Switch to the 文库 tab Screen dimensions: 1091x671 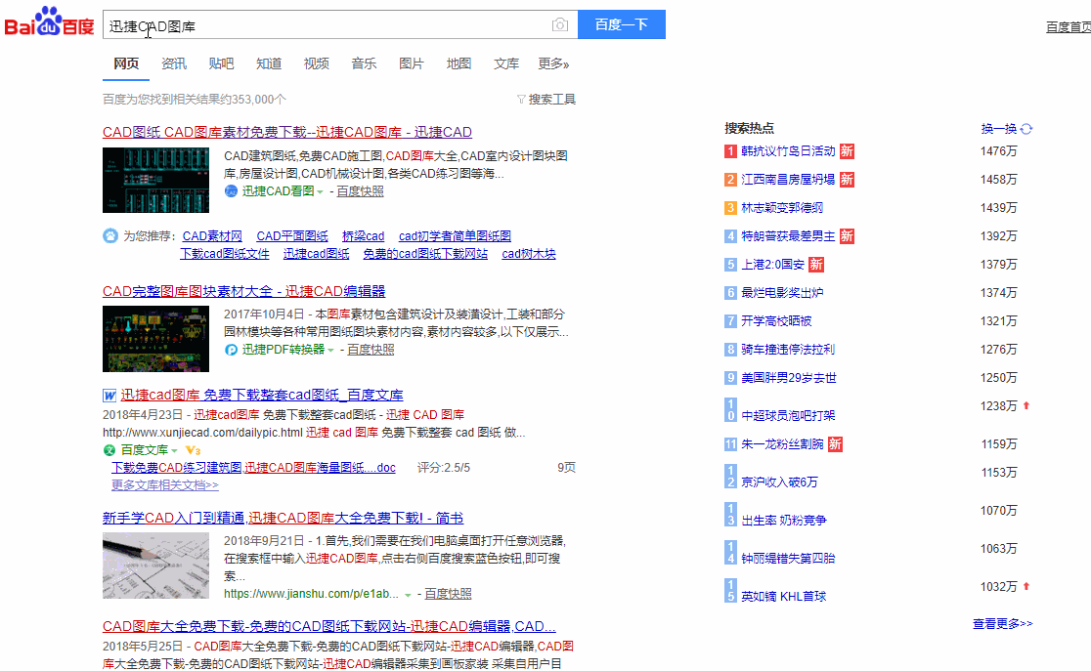pyautogui.click(x=506, y=63)
